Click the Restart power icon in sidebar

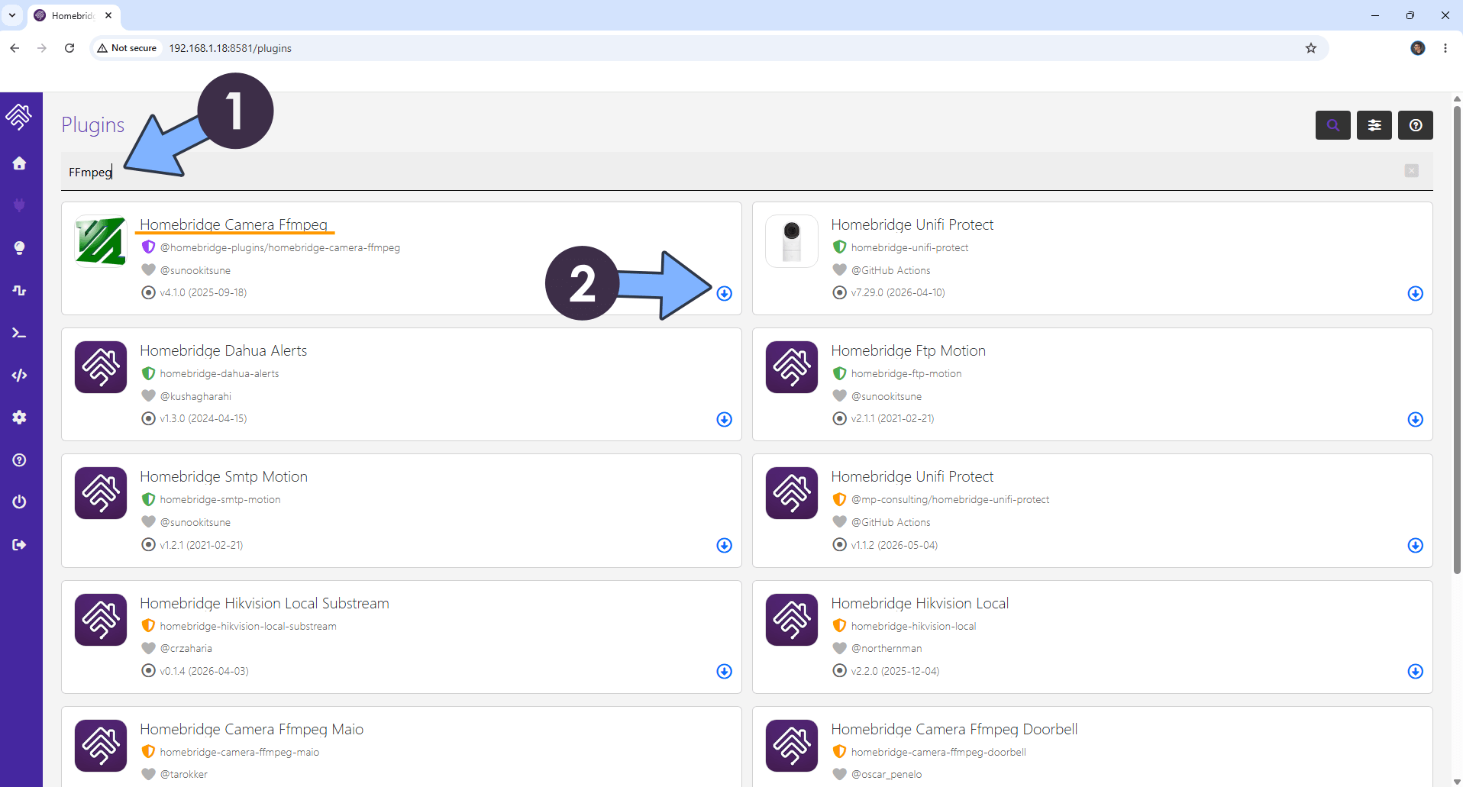click(x=19, y=502)
